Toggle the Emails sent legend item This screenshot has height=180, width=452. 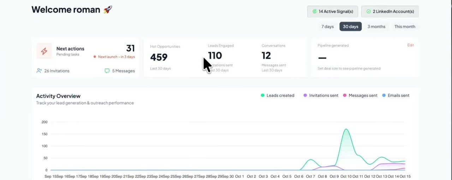click(395, 95)
